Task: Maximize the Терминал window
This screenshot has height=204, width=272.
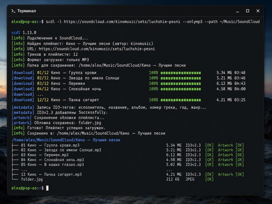Action: tap(248, 11)
